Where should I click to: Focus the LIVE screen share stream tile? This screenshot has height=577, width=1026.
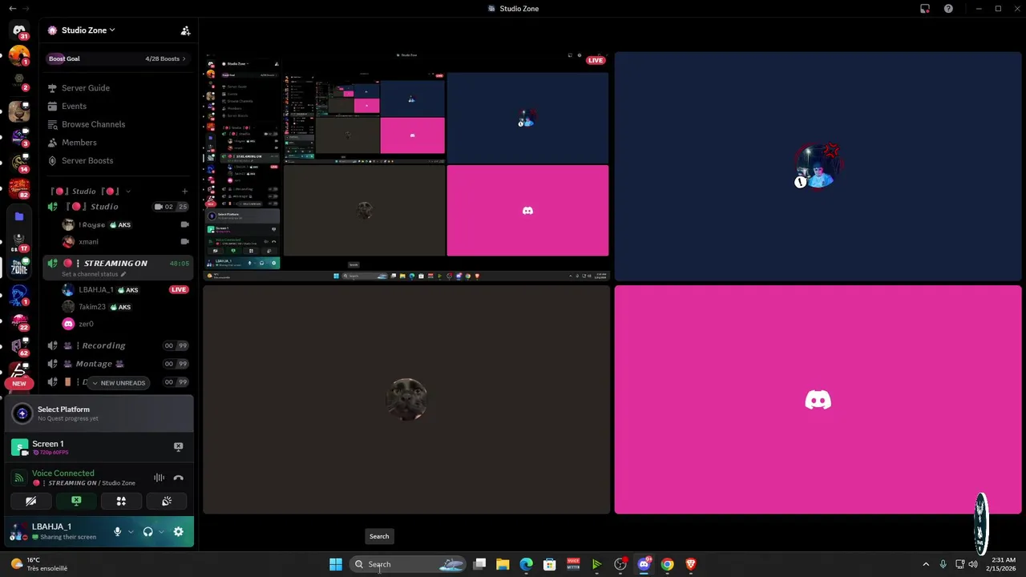[406, 167]
